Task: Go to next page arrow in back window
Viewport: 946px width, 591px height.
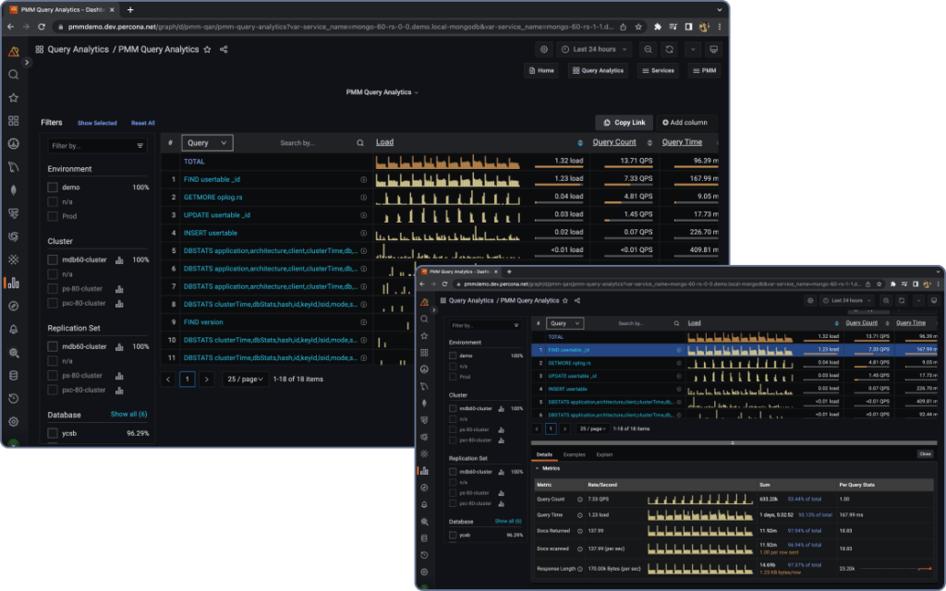Action: point(207,380)
